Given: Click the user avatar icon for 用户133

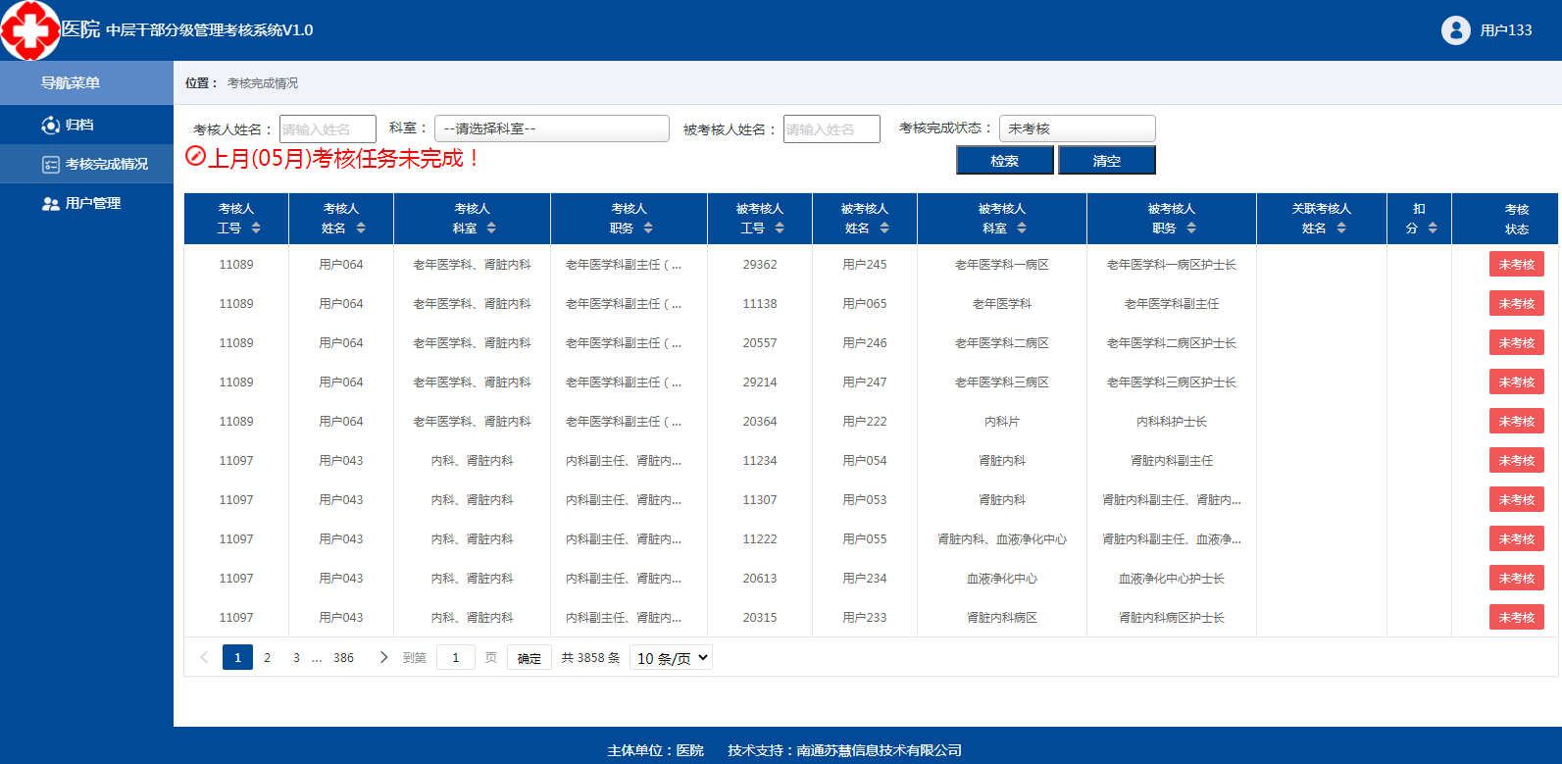Looking at the screenshot, I should (1455, 30).
